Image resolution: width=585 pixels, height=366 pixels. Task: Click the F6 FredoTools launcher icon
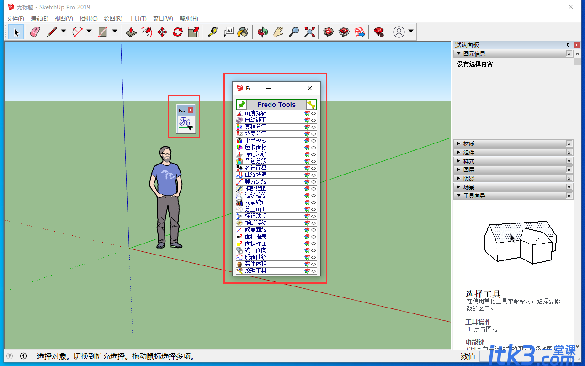tap(186, 123)
